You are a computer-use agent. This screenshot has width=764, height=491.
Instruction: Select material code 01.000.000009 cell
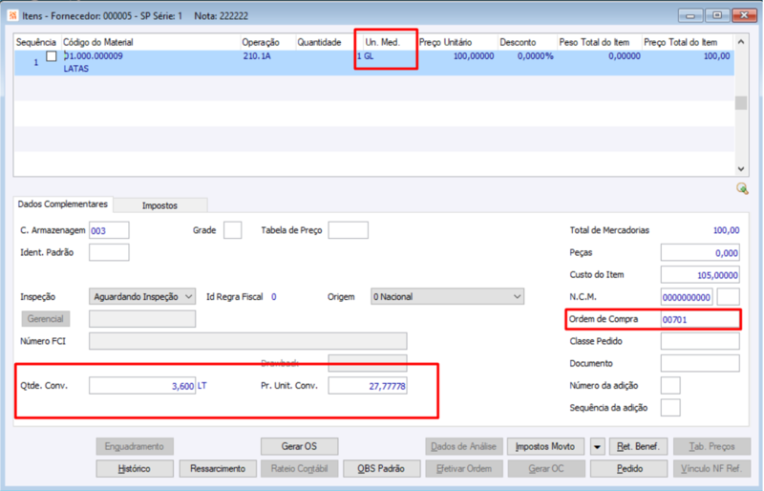(x=94, y=56)
